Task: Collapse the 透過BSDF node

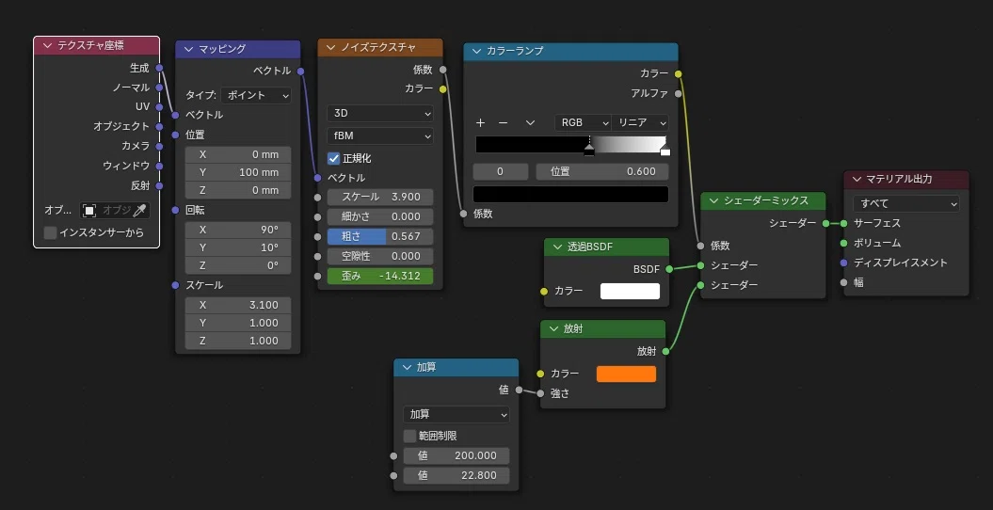Action: coord(557,247)
